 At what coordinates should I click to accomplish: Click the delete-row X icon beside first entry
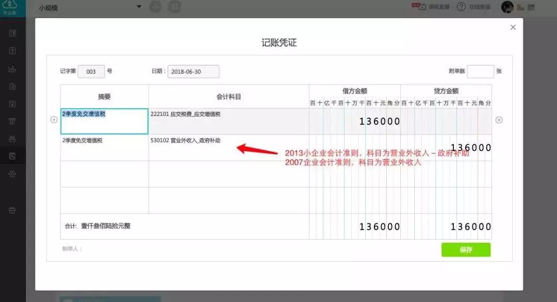[x=499, y=120]
